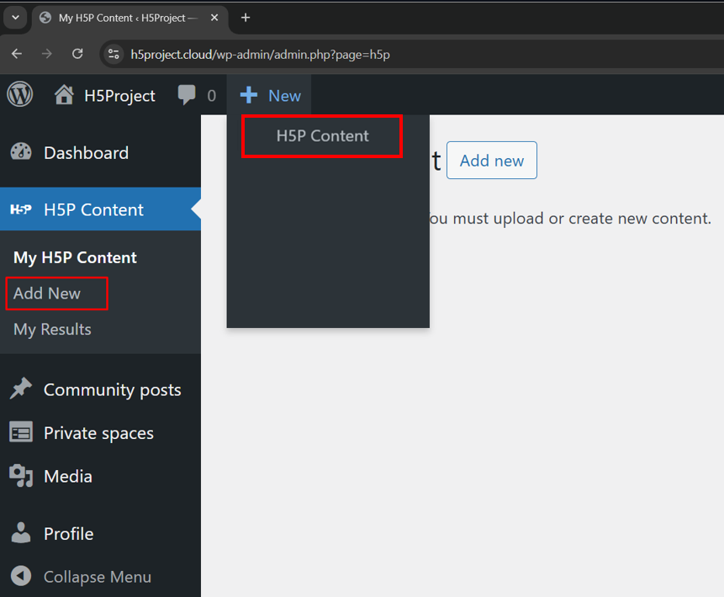Click Add New in H5P submenu

(46, 293)
